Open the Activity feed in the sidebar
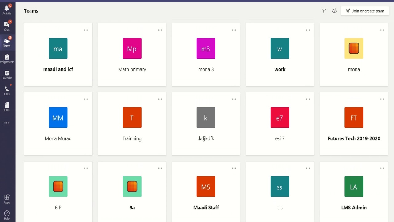This screenshot has width=394, height=222. click(x=7, y=10)
